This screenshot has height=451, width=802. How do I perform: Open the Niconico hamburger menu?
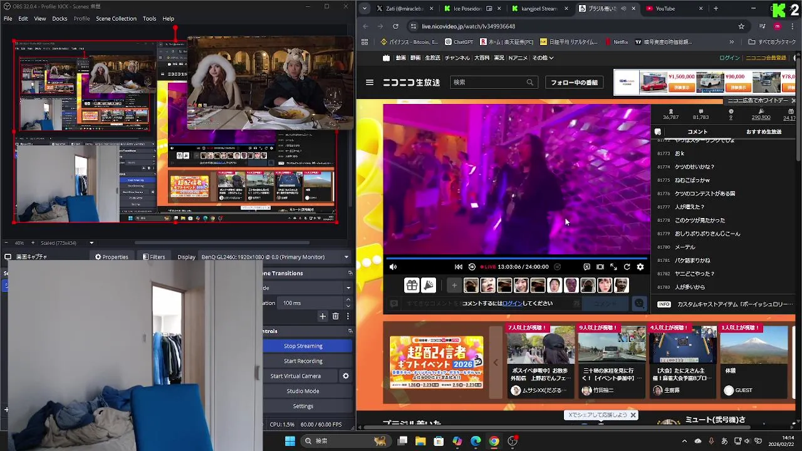coord(370,82)
